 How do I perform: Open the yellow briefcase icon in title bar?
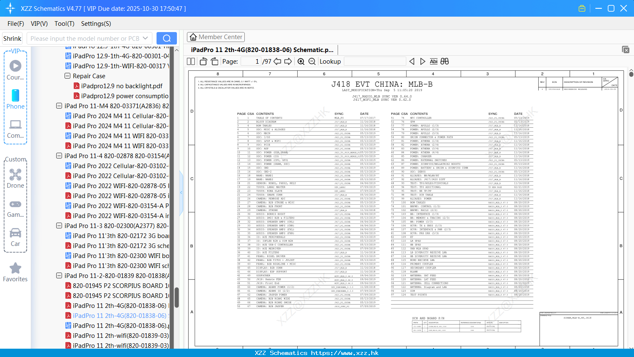[582, 8]
